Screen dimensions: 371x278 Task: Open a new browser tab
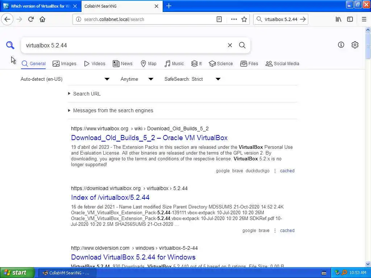coord(169,6)
